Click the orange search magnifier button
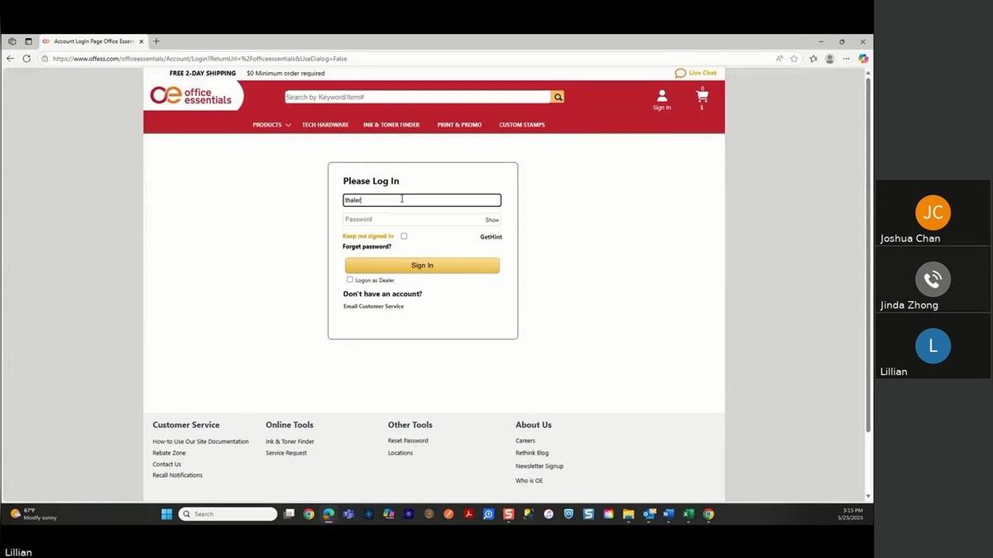 pyautogui.click(x=558, y=97)
